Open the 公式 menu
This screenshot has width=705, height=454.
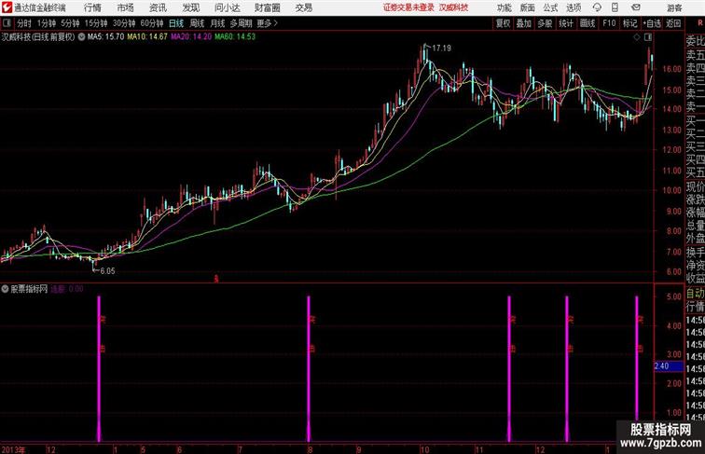point(550,7)
